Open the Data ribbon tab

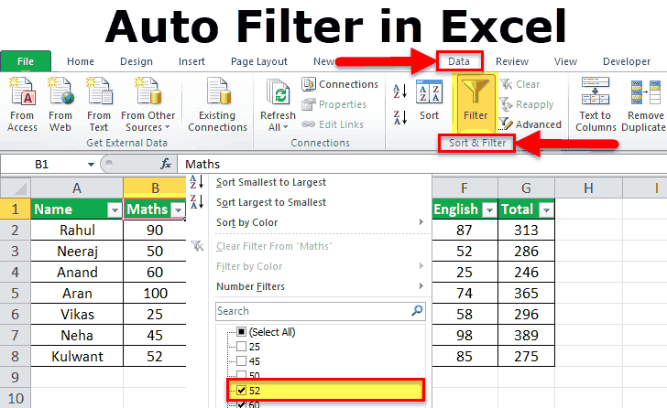coord(459,61)
